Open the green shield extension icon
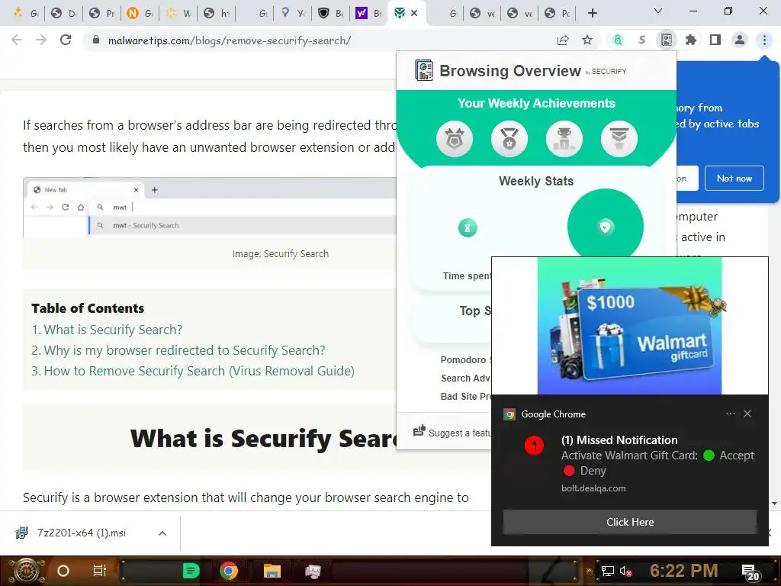The image size is (781, 586). (618, 40)
